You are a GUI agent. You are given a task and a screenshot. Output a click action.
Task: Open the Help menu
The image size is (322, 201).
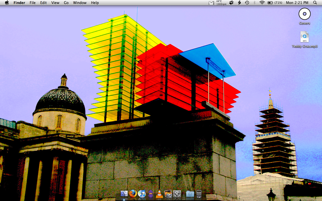pyautogui.click(x=95, y=3)
